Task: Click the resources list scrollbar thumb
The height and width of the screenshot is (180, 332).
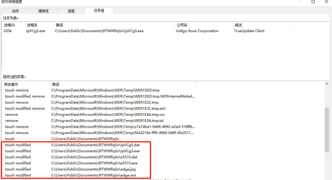Action: [327, 130]
